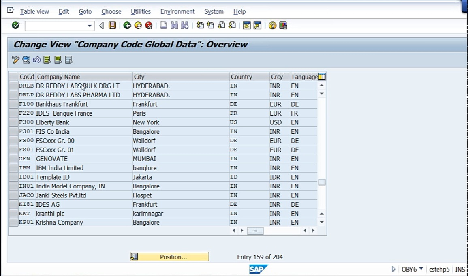468x276 pixels.
Task: Click the Deselect All icon
Action: pyautogui.click(x=68, y=60)
